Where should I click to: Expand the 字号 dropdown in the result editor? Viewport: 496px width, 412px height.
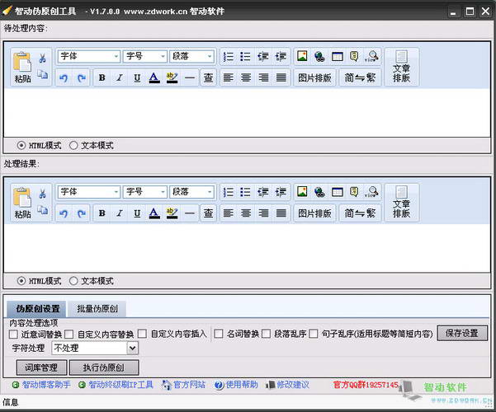(144, 191)
